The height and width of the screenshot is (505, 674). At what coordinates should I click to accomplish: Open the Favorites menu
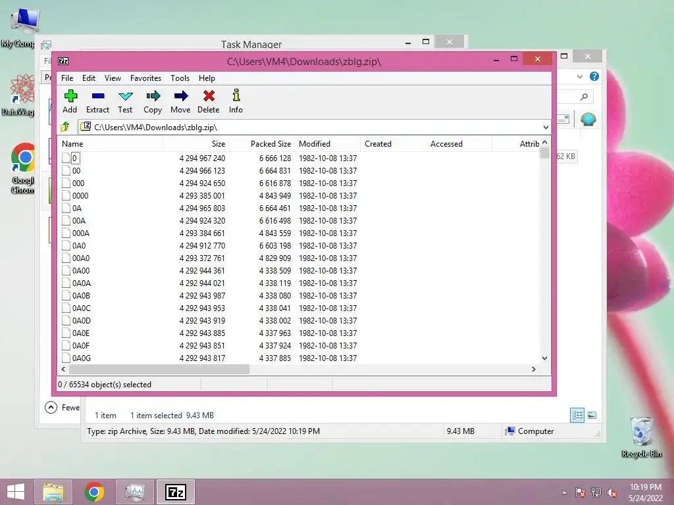coord(145,78)
